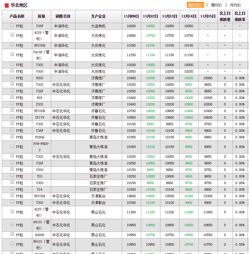The width and height of the screenshot is (249, 254).
Task: Click the 华北地区 section title
Action: (x=19, y=5)
